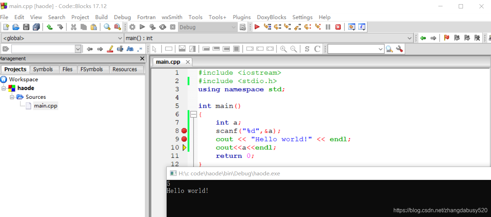Paste from clipboard icon
Viewport: 491px width, 217px height.
coord(94,27)
